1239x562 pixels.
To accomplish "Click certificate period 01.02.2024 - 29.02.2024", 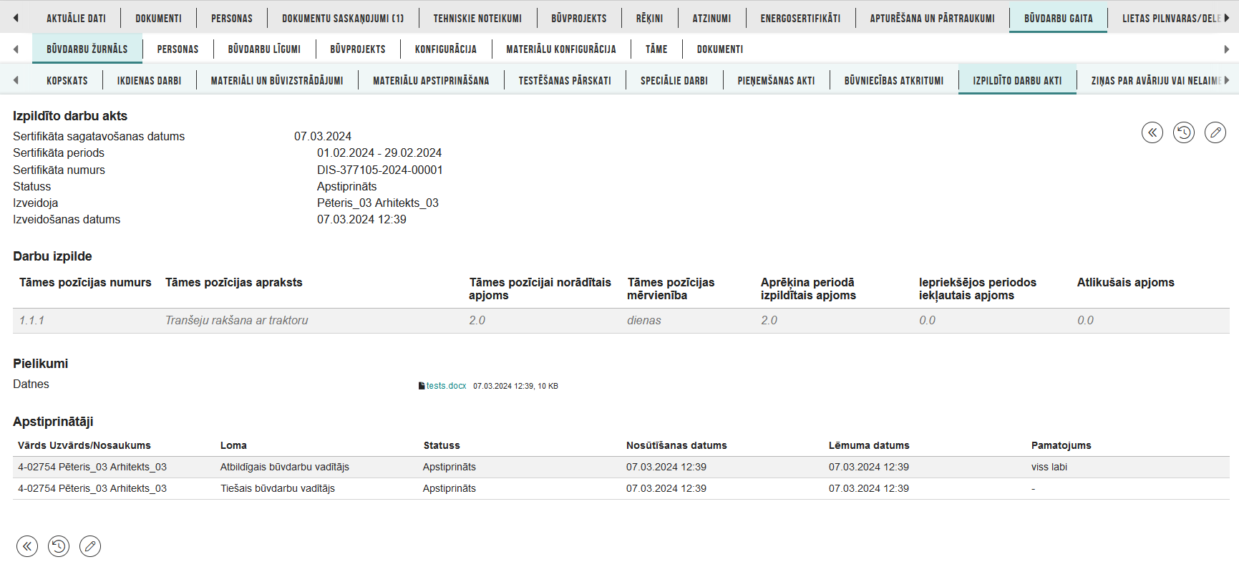I will tap(379, 152).
